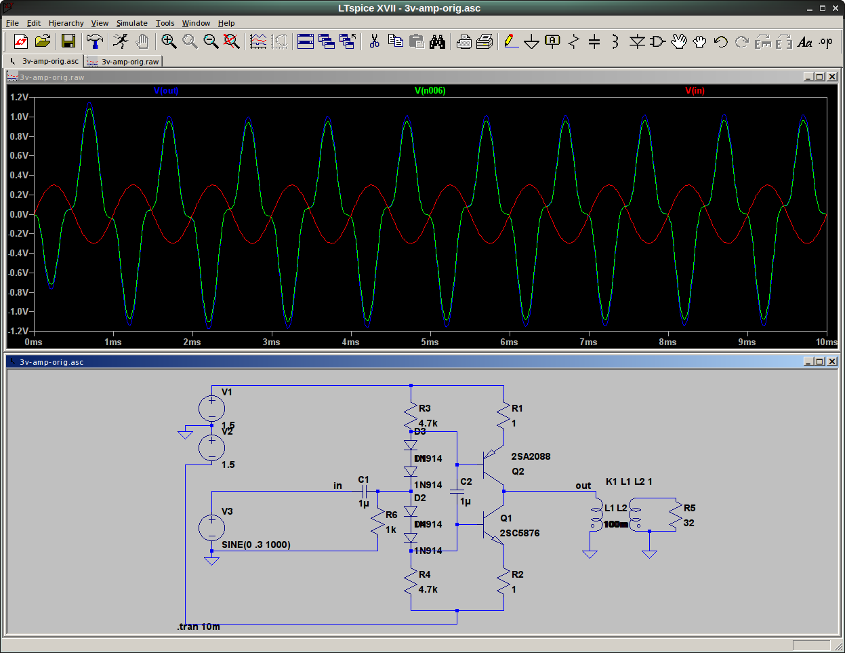Image resolution: width=845 pixels, height=653 pixels.
Task: Open the Tools menu
Action: tap(165, 23)
